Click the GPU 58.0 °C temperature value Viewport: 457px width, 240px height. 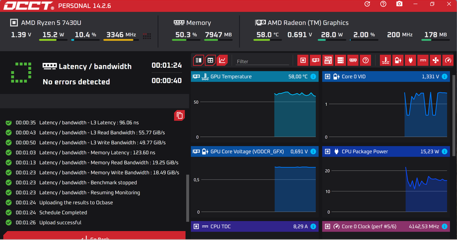[x=267, y=35]
